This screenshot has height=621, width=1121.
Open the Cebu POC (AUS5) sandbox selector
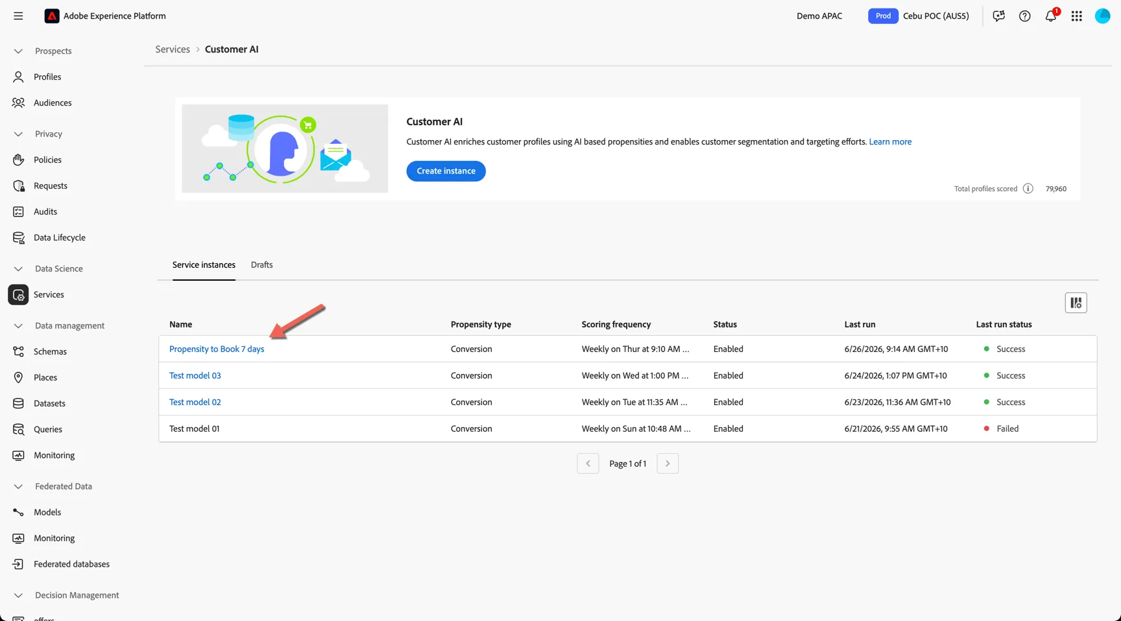click(x=935, y=16)
